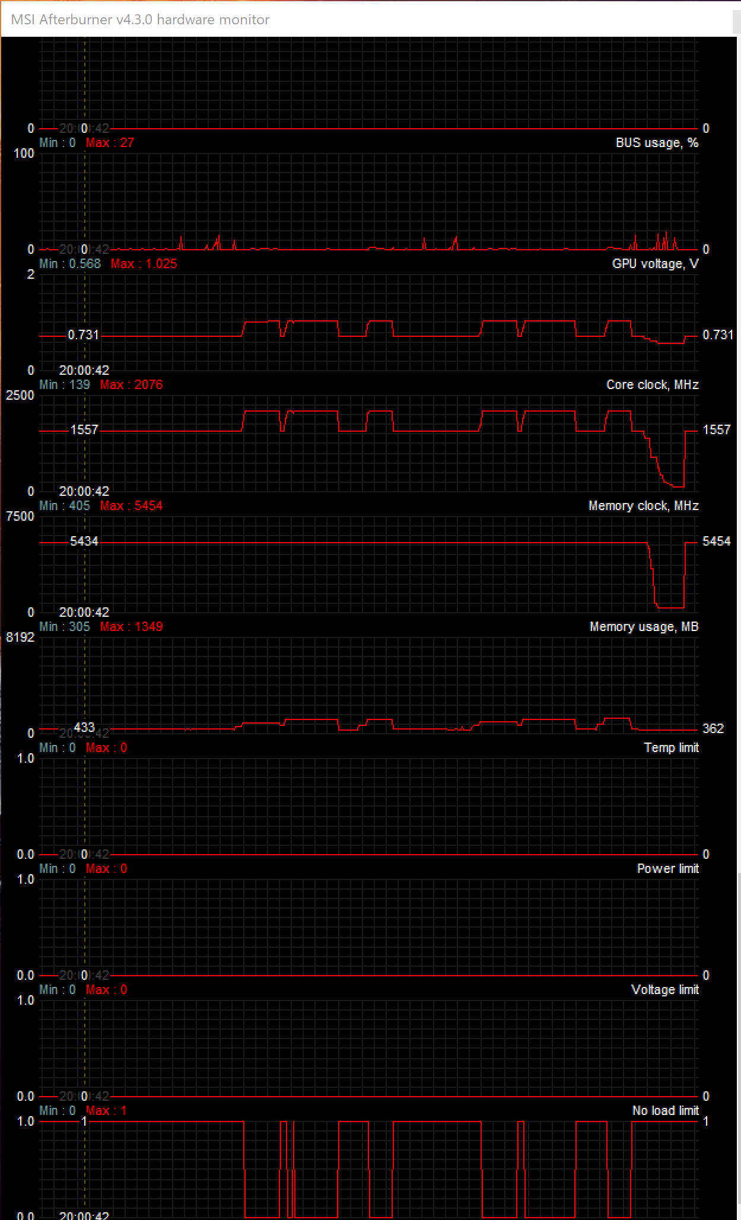
Task: Select the "Voltage limit" graph label
Action: tap(664, 990)
